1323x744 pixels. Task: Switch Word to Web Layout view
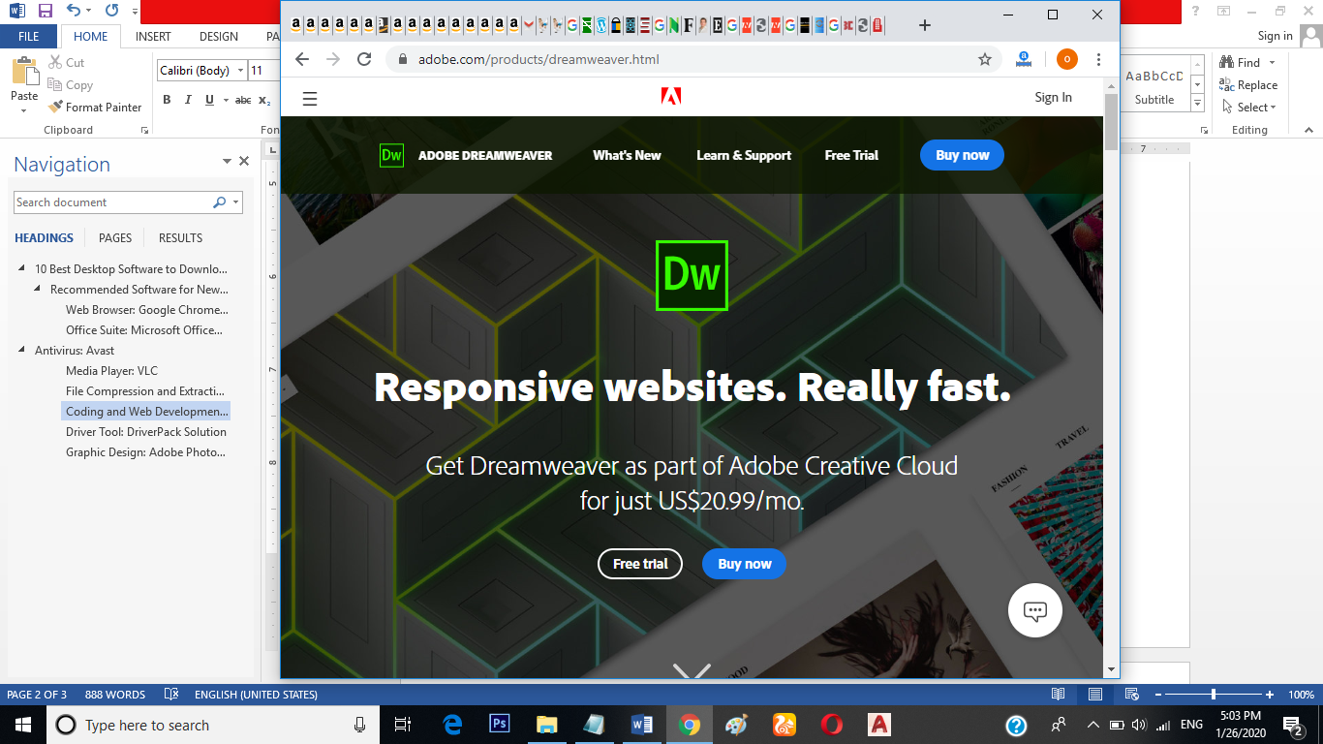[x=1131, y=695]
